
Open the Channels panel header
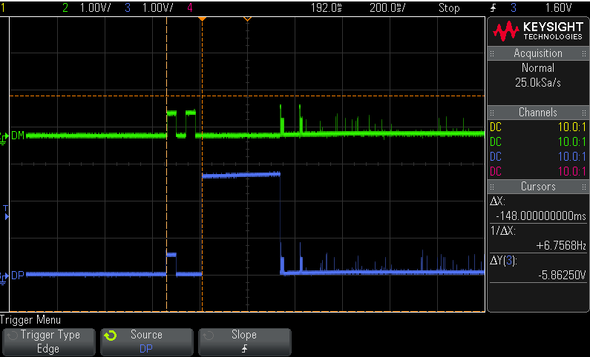538,113
